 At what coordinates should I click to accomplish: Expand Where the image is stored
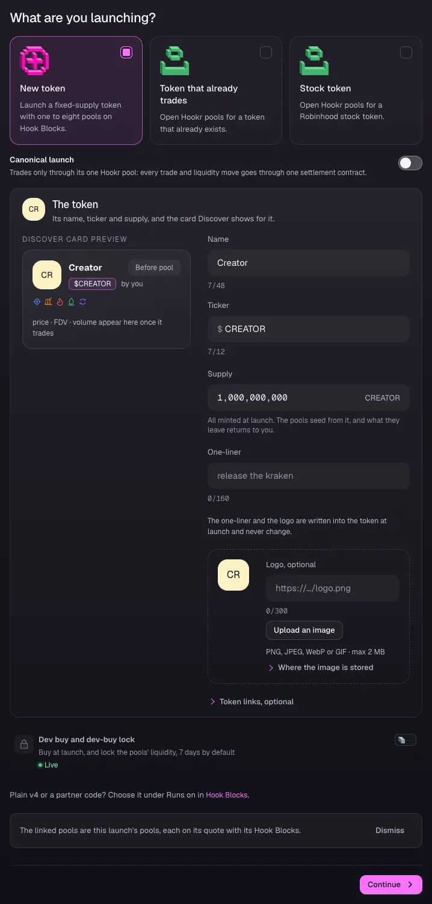[x=321, y=668]
